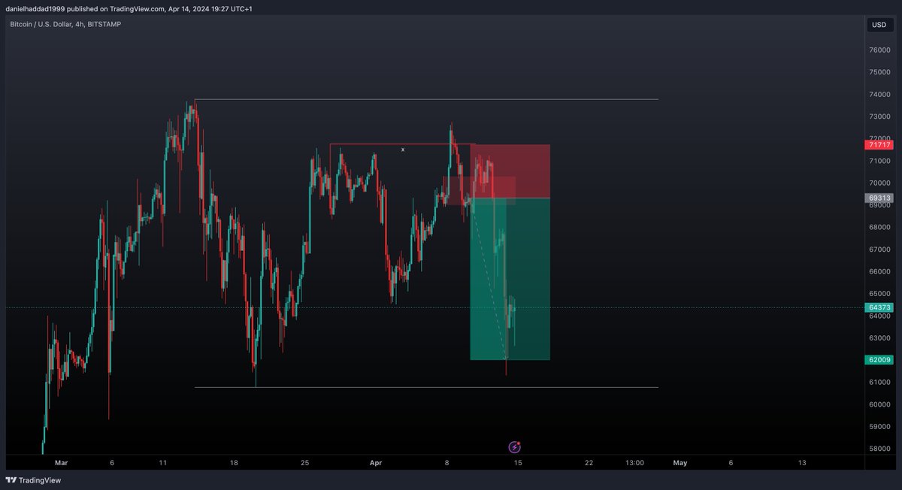The height and width of the screenshot is (490, 902).
Task: Click the 25 date label on time axis
Action: pyautogui.click(x=304, y=463)
